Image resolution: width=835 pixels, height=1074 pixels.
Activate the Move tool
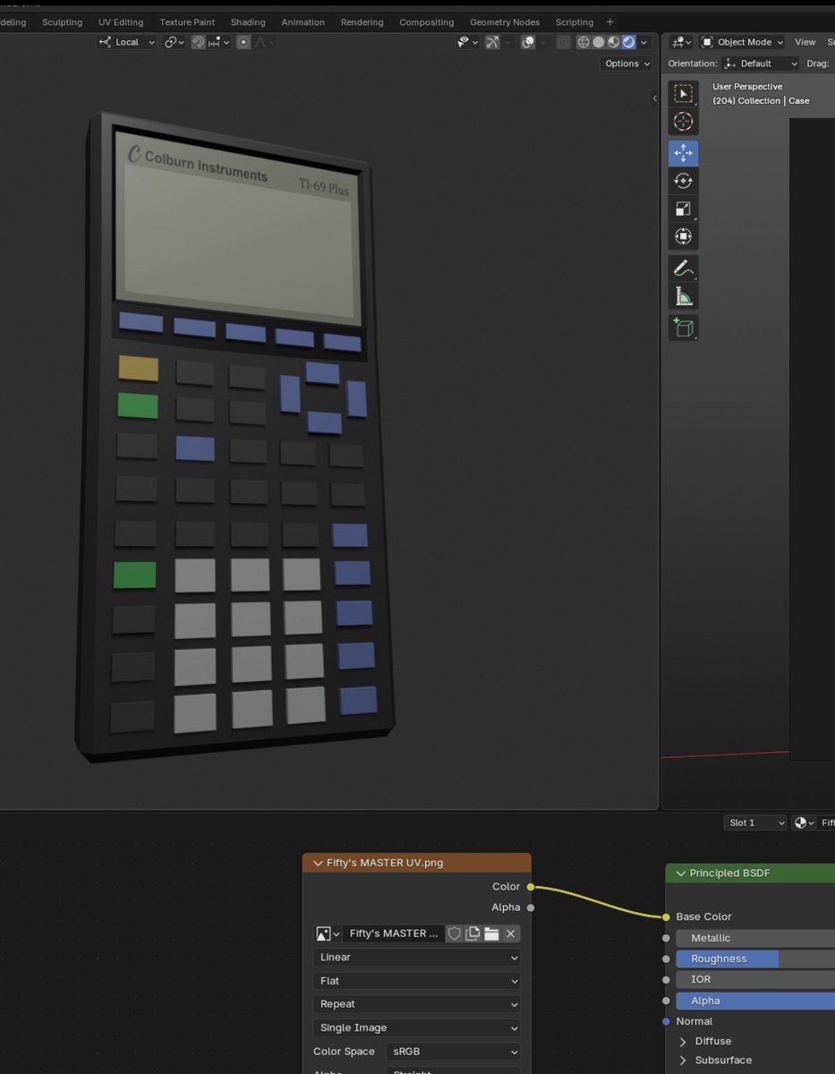(683, 153)
